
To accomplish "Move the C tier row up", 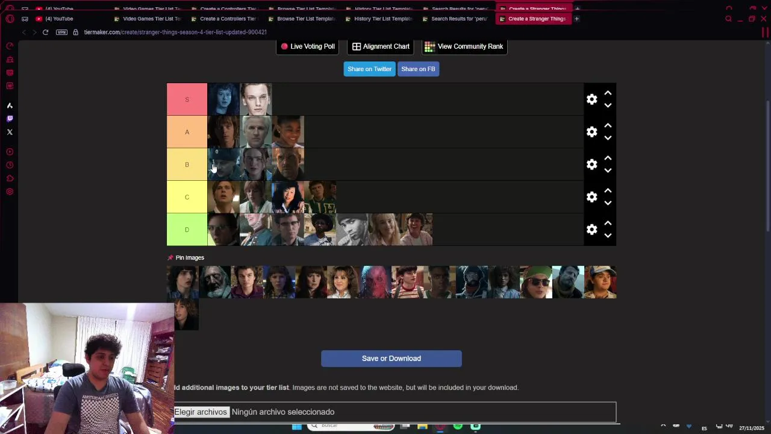I will pyautogui.click(x=608, y=191).
